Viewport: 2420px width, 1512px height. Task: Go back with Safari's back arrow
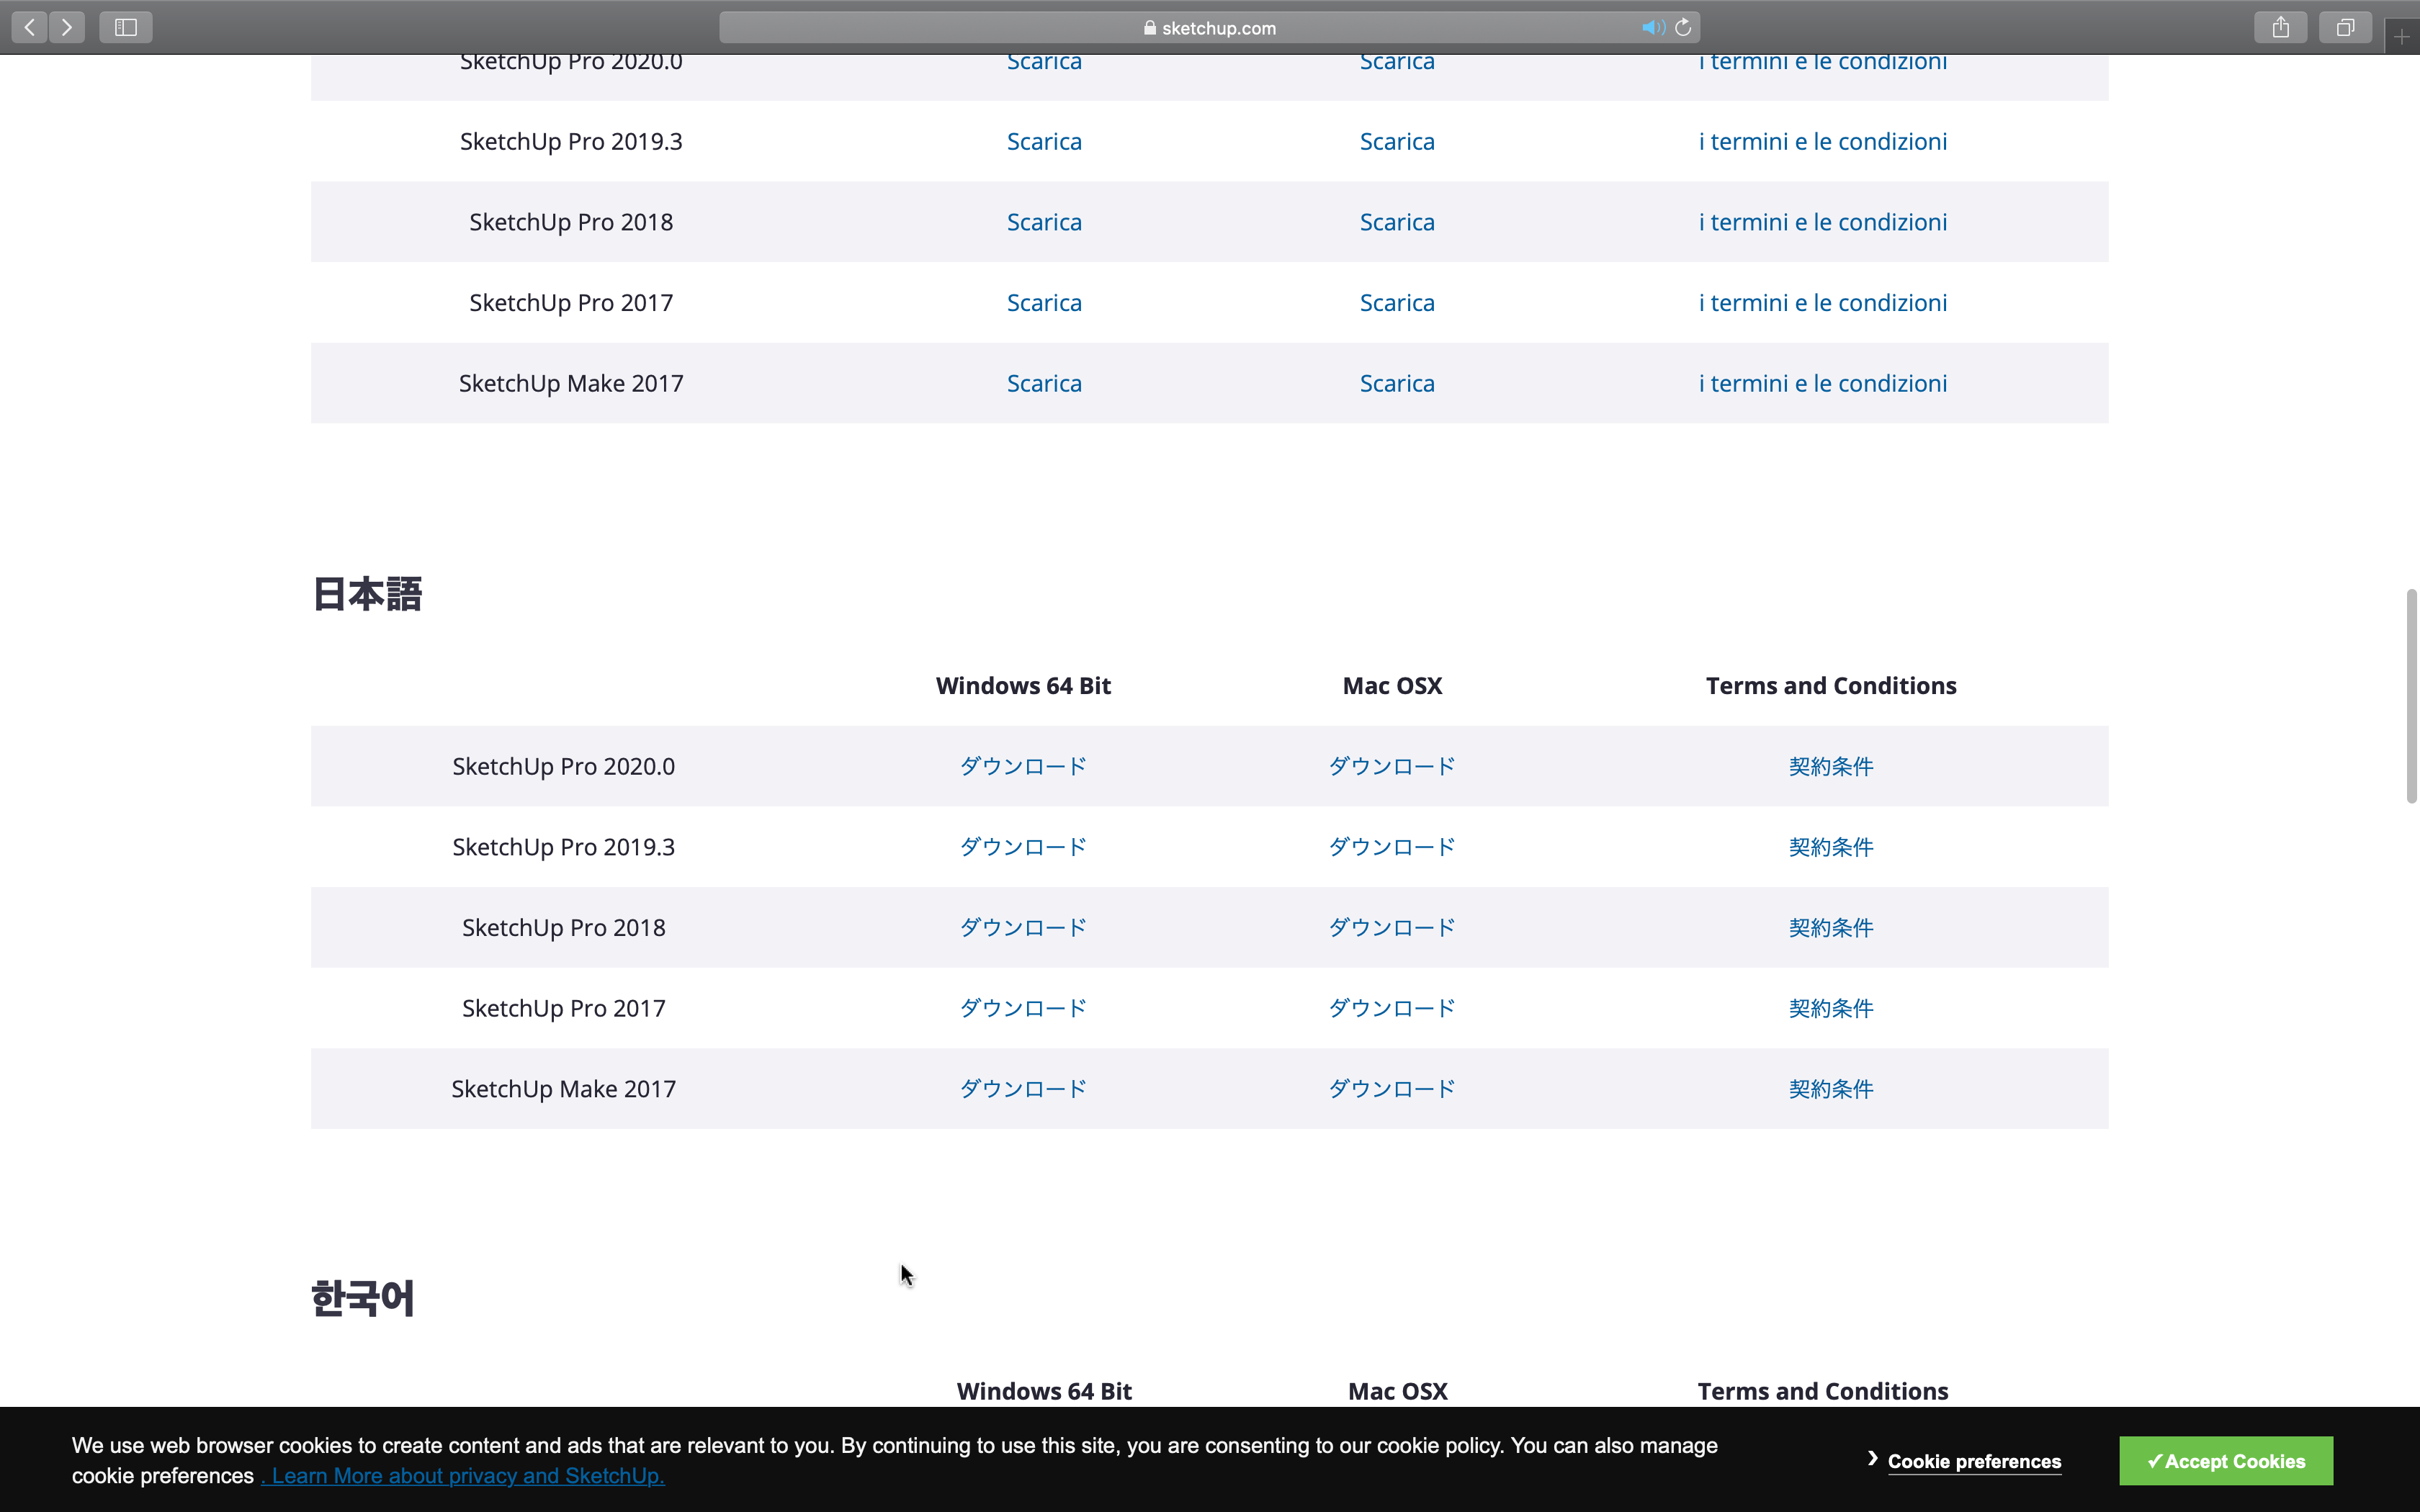coord(29,27)
